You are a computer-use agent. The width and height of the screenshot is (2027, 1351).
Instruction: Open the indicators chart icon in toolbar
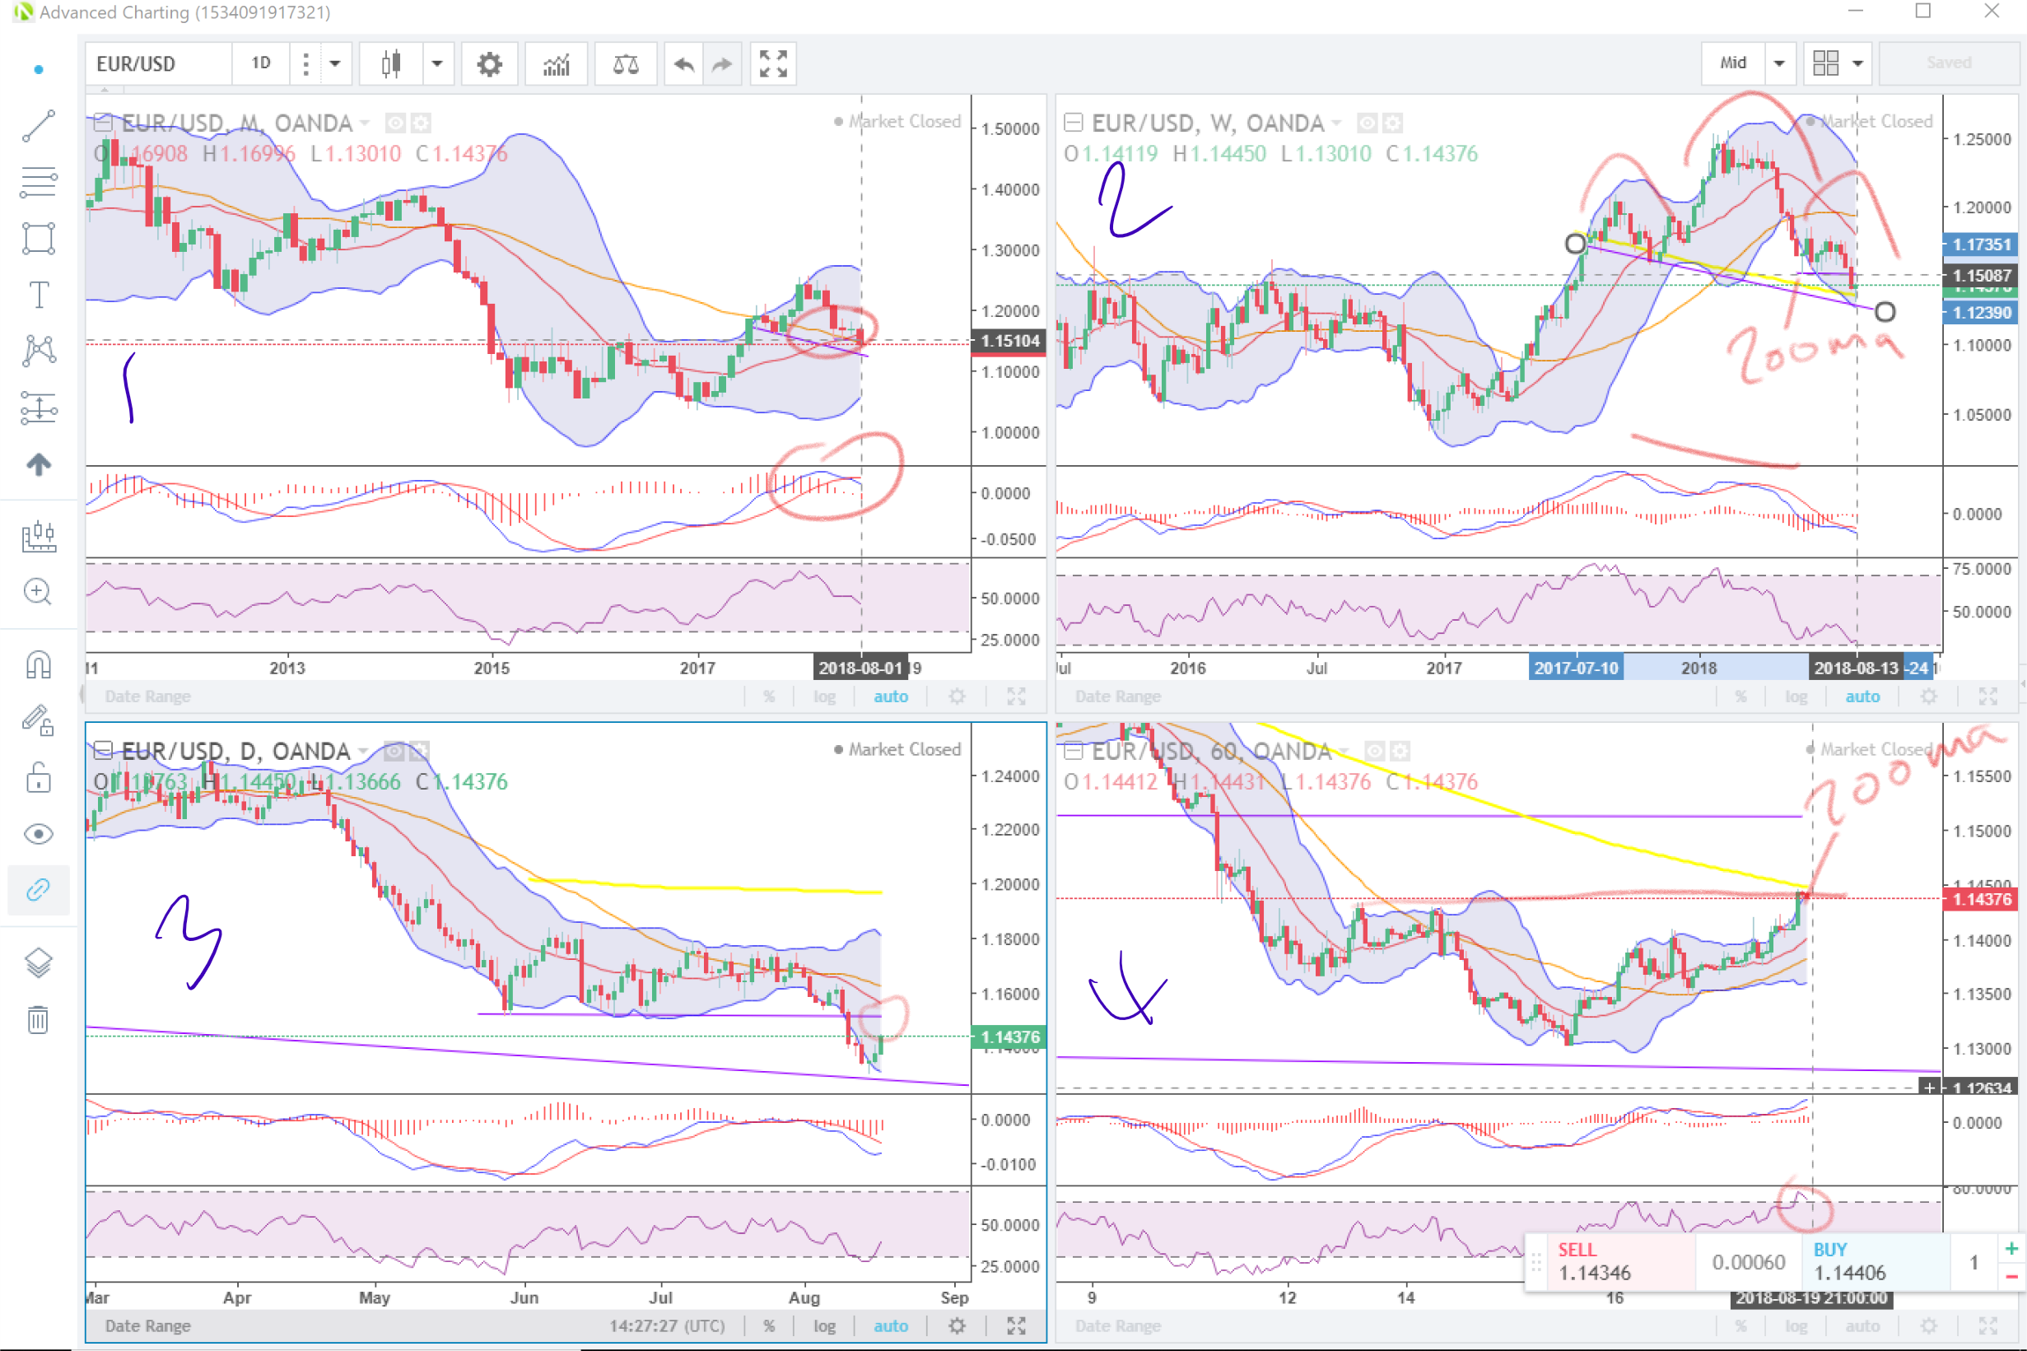click(557, 63)
